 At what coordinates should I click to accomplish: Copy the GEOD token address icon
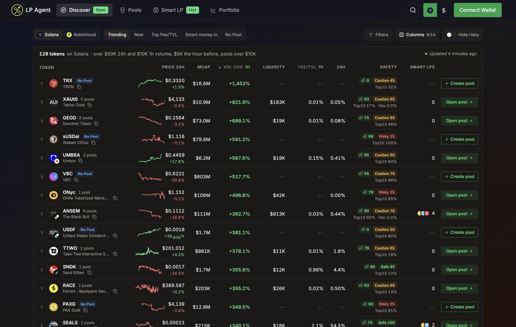tap(96, 124)
